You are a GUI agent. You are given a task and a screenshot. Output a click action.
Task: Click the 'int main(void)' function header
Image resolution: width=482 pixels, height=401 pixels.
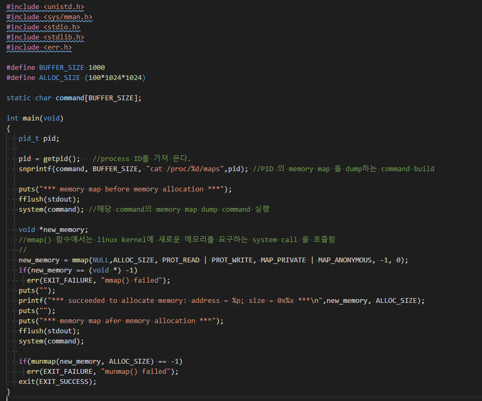(x=35, y=118)
